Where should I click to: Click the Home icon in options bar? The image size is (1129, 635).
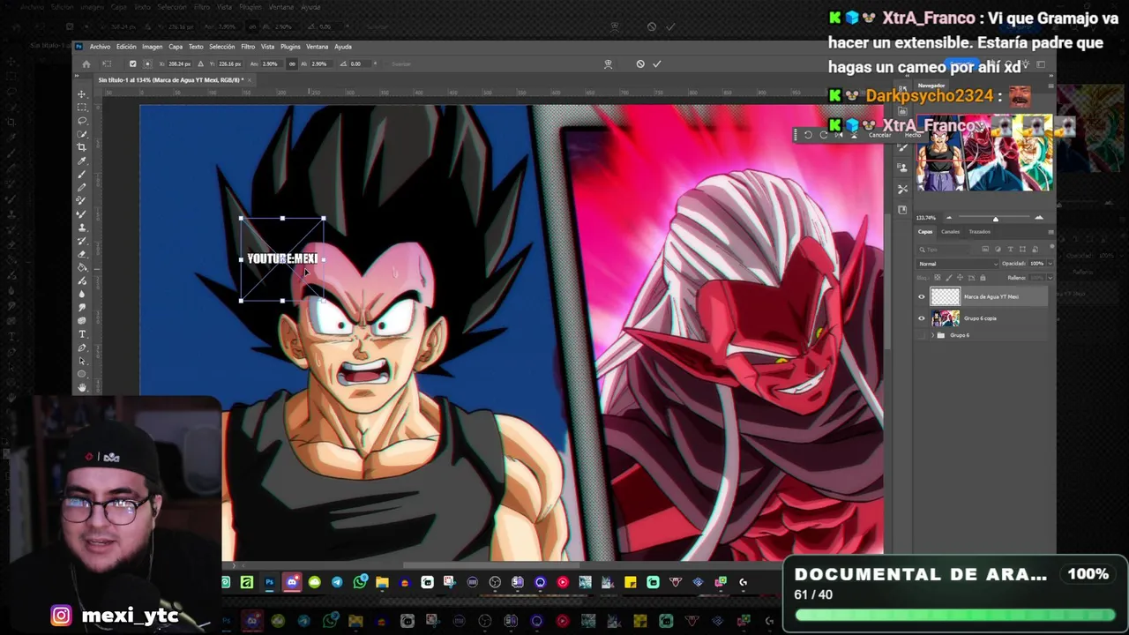click(86, 63)
